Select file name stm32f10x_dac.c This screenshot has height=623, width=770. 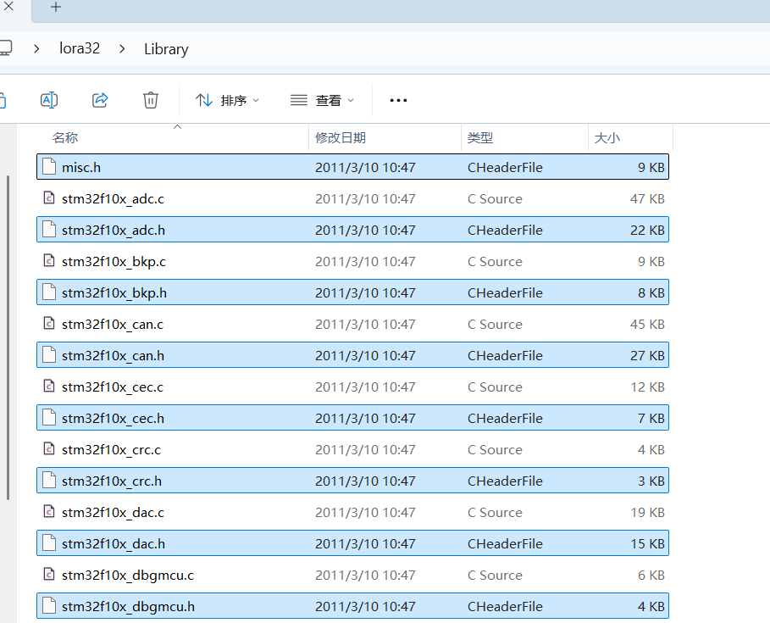point(113,513)
